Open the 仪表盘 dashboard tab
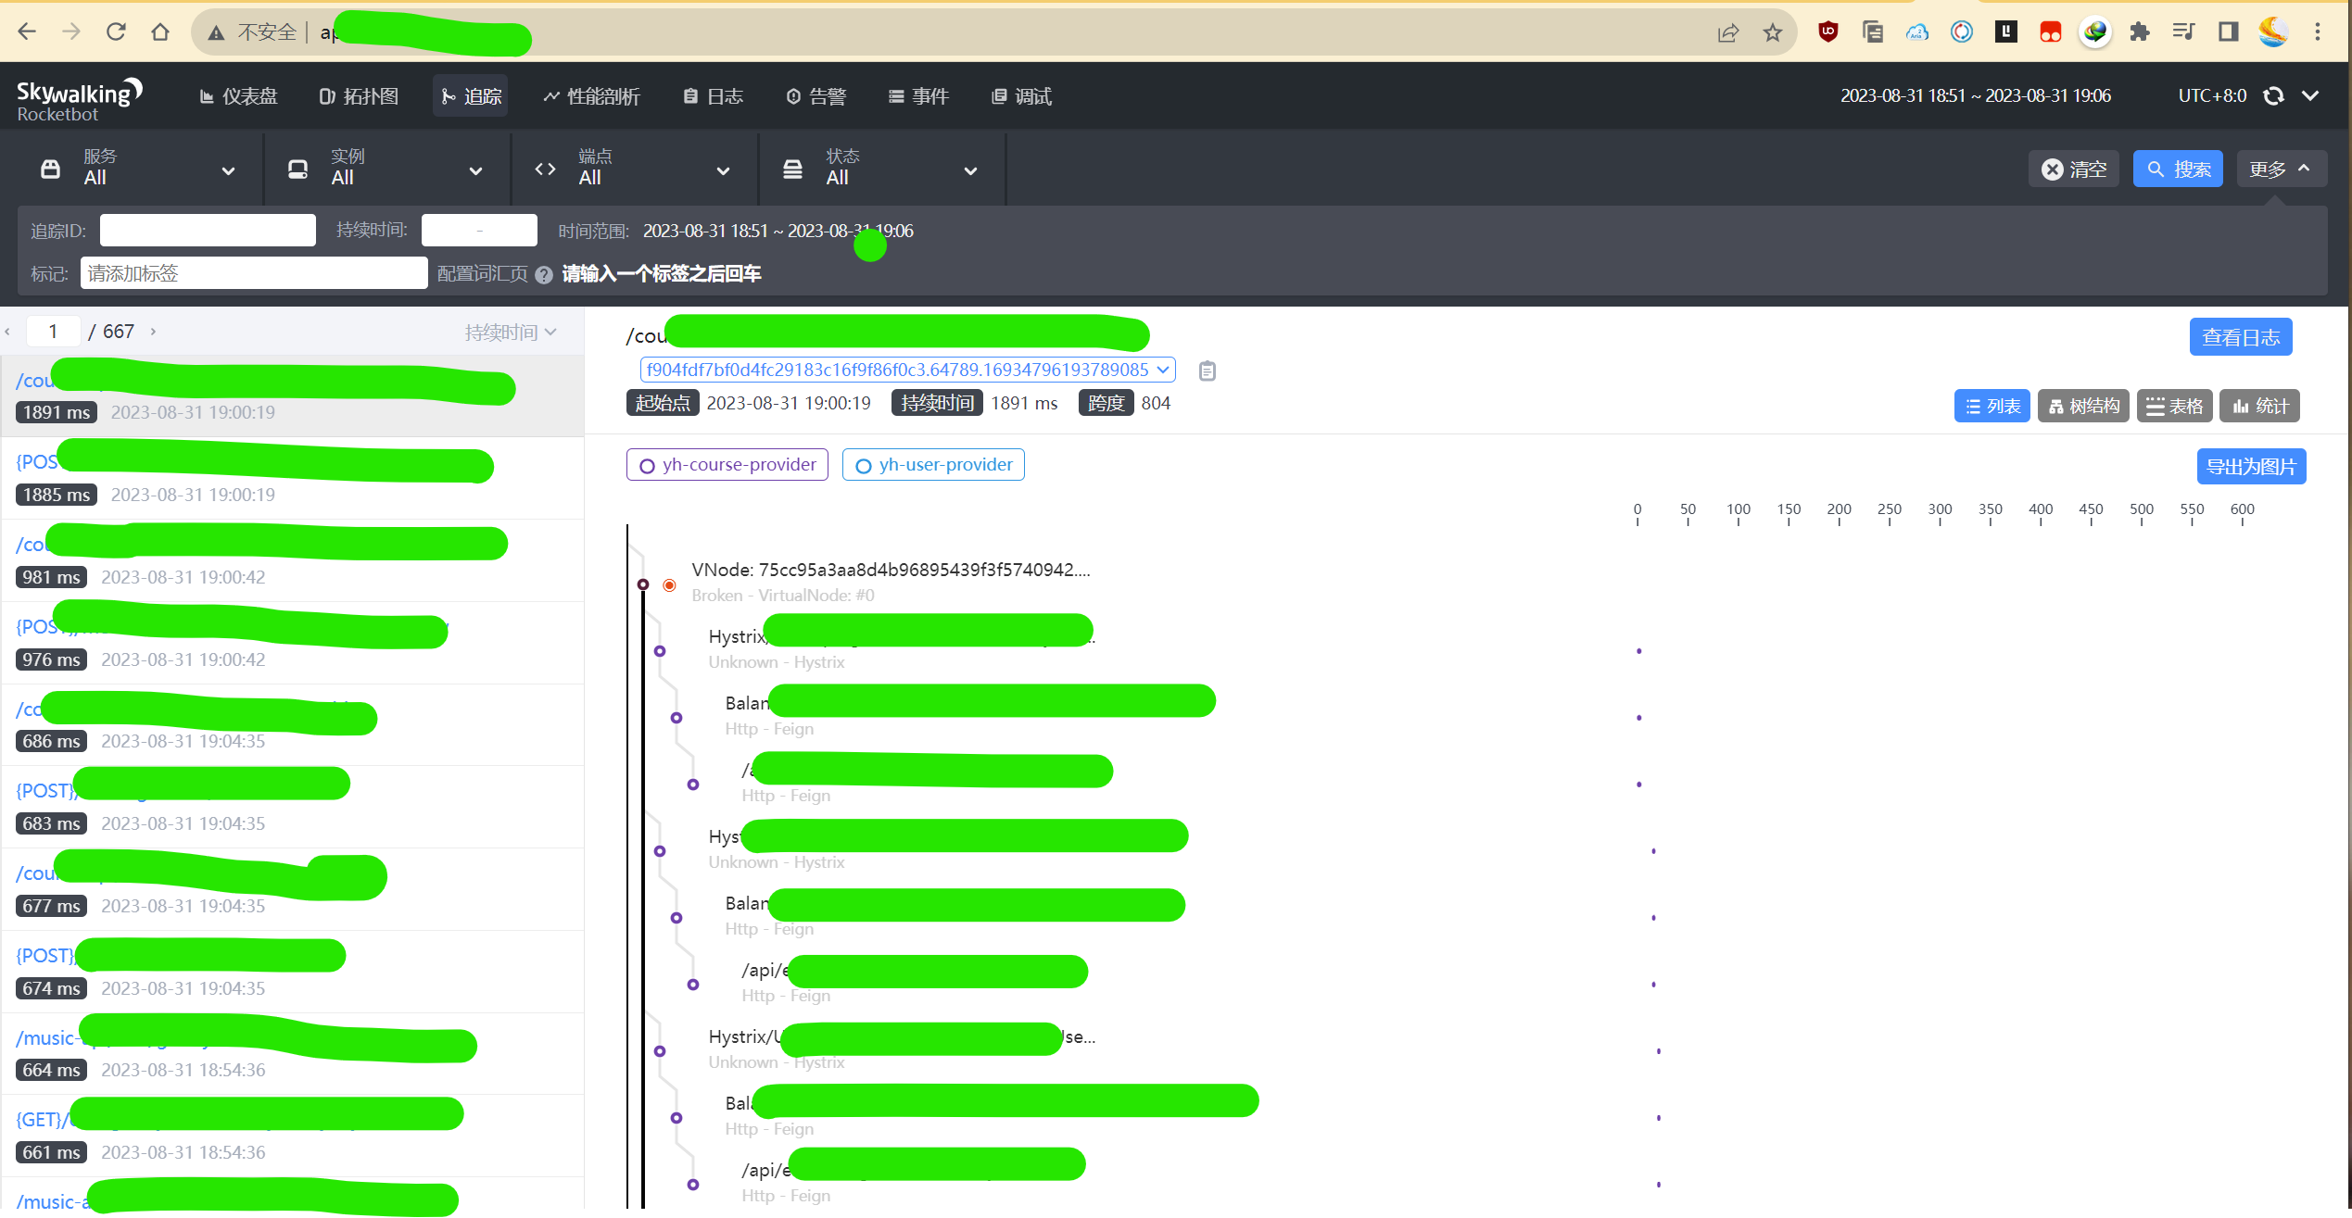The image size is (2352, 1218). pyautogui.click(x=238, y=96)
